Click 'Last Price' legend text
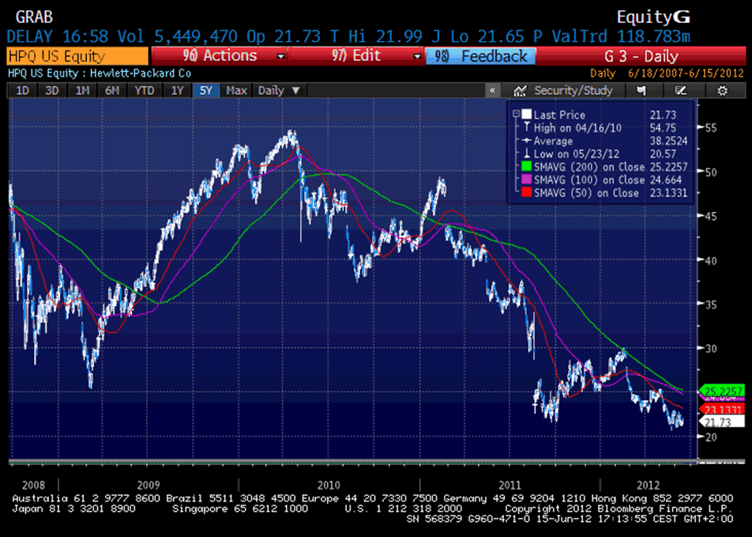This screenshot has height=537, width=752. (x=559, y=115)
